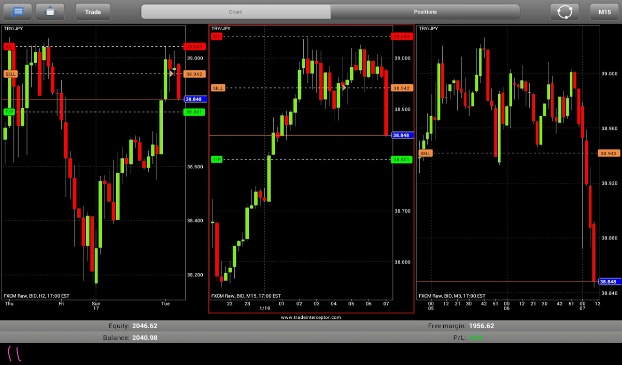Click the green P/L value

(476, 338)
